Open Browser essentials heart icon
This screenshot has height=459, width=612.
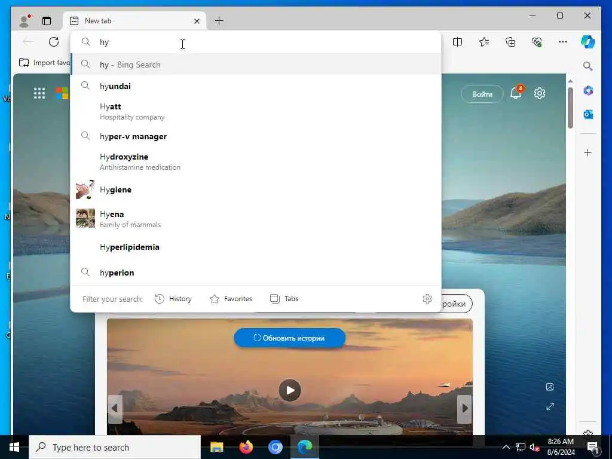[537, 42]
